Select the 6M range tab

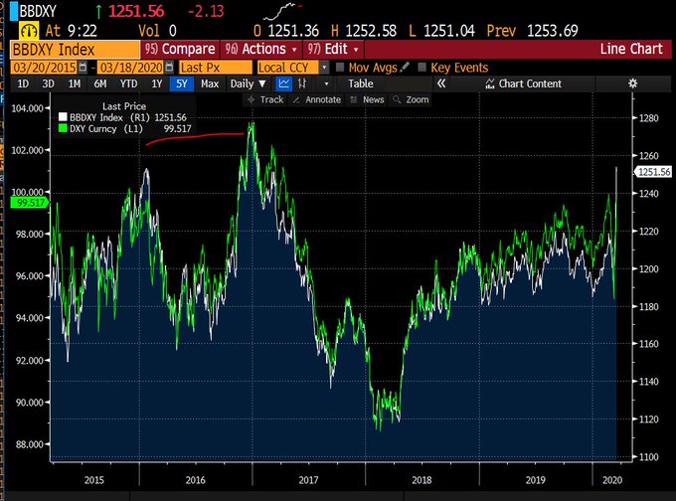100,83
